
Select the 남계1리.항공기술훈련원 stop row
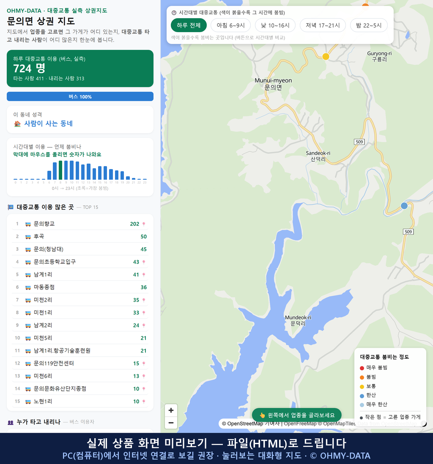80,351
